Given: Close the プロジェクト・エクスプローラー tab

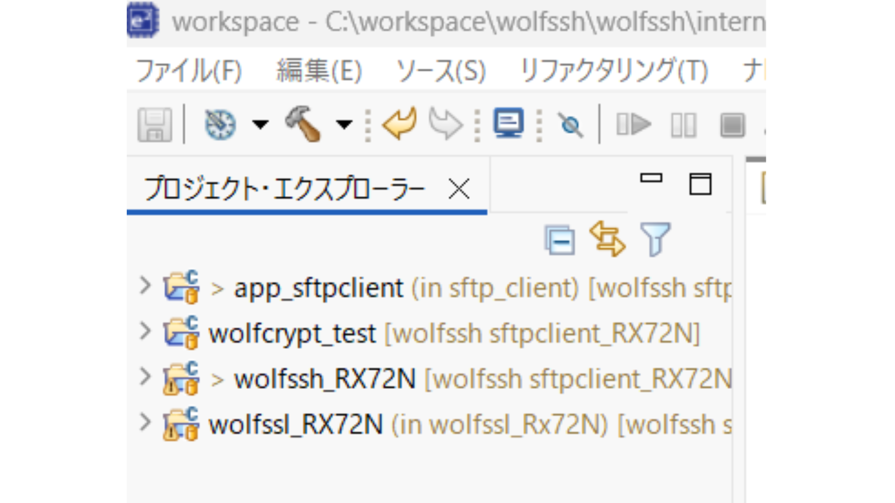Looking at the screenshot, I should [459, 189].
